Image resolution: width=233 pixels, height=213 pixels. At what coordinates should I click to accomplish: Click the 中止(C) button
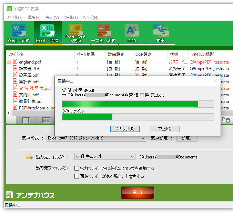[x=165, y=129]
